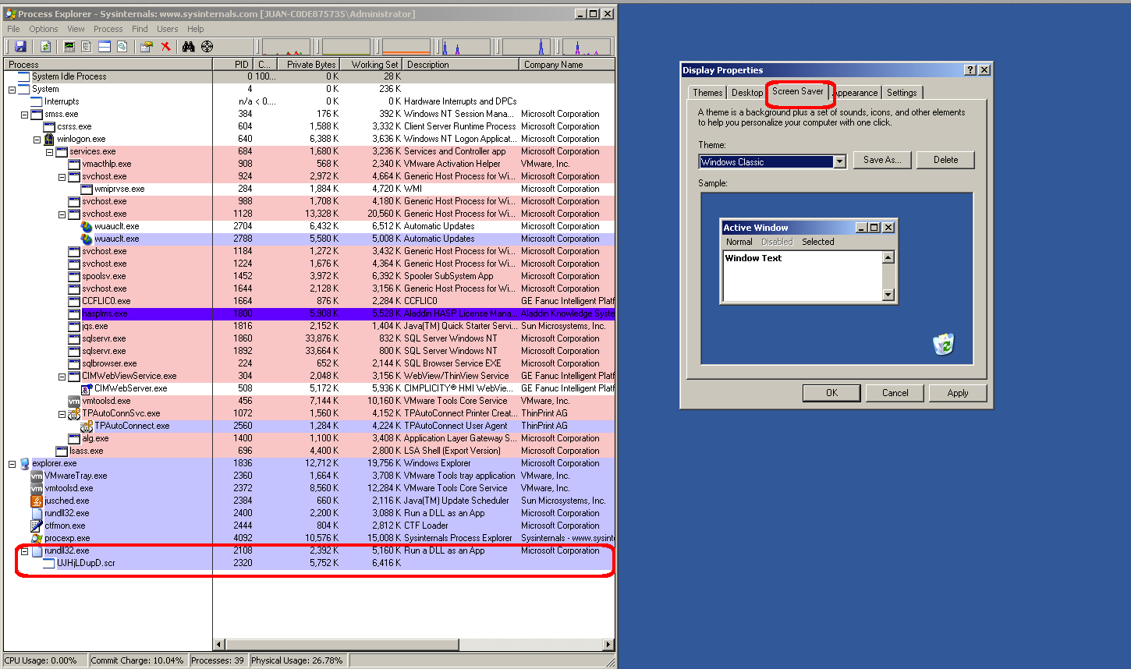Image resolution: width=1131 pixels, height=669 pixels.
Task: Switch to the Settings tab
Action: [x=901, y=93]
